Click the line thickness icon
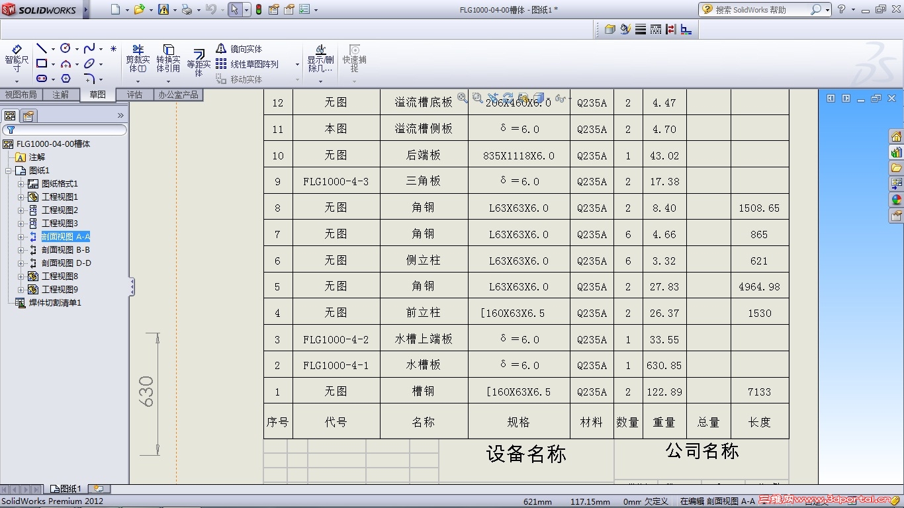Screen dimensions: 904x508 (x=641, y=29)
